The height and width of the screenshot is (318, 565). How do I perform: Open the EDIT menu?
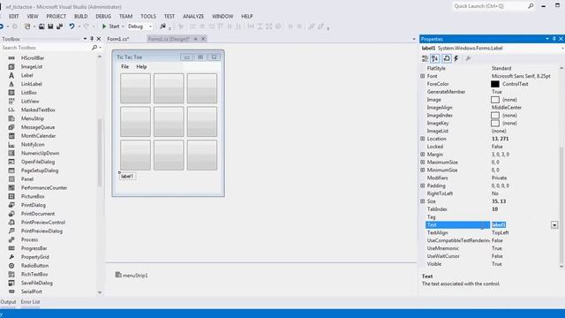[x=14, y=16]
